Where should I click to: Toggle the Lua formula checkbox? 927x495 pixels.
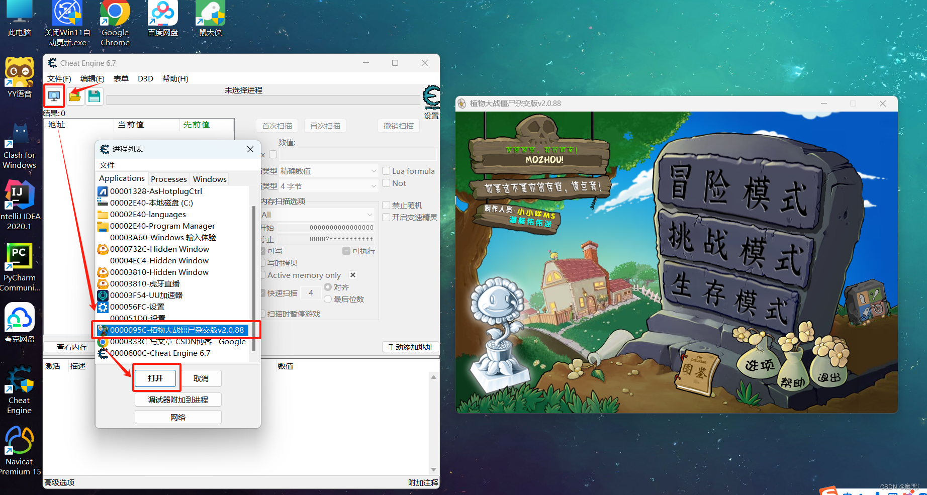(x=386, y=171)
